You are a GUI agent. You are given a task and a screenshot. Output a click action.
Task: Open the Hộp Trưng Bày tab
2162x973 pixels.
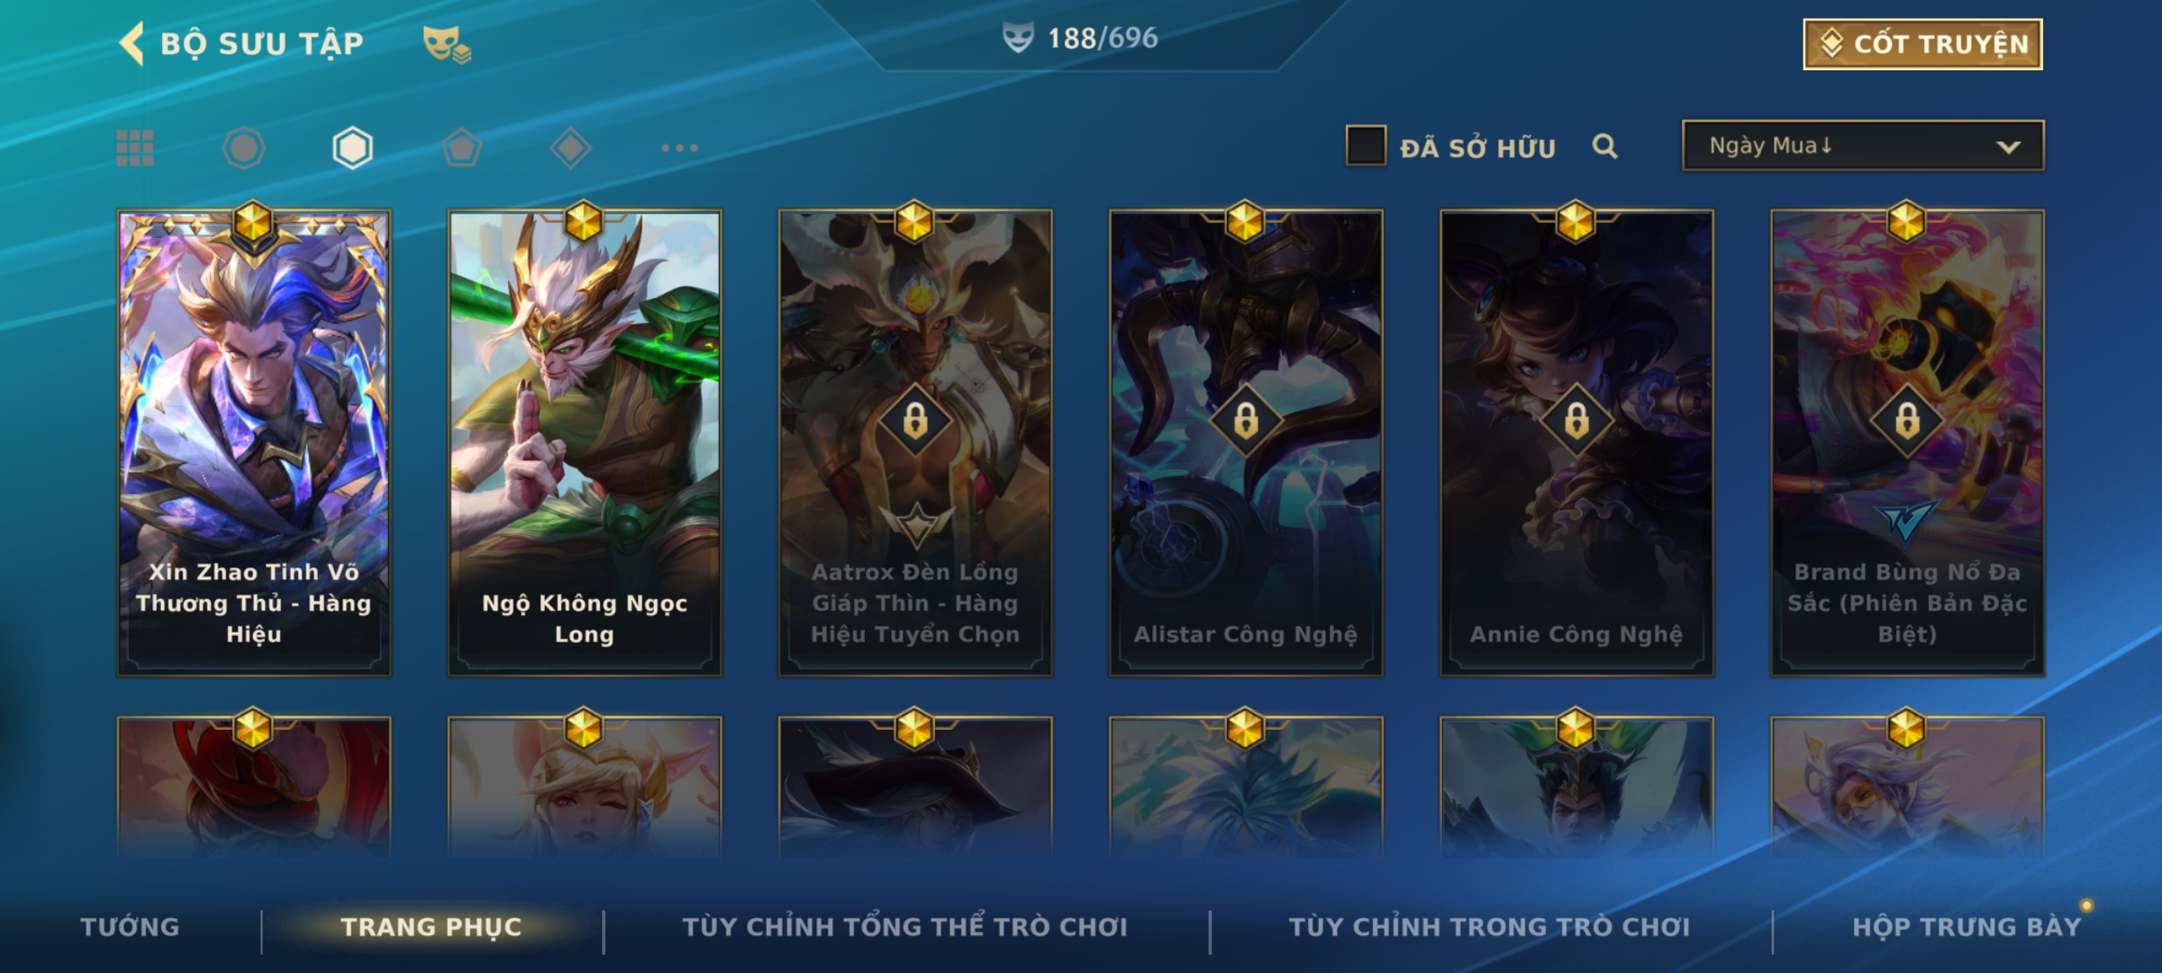[x=1967, y=927]
